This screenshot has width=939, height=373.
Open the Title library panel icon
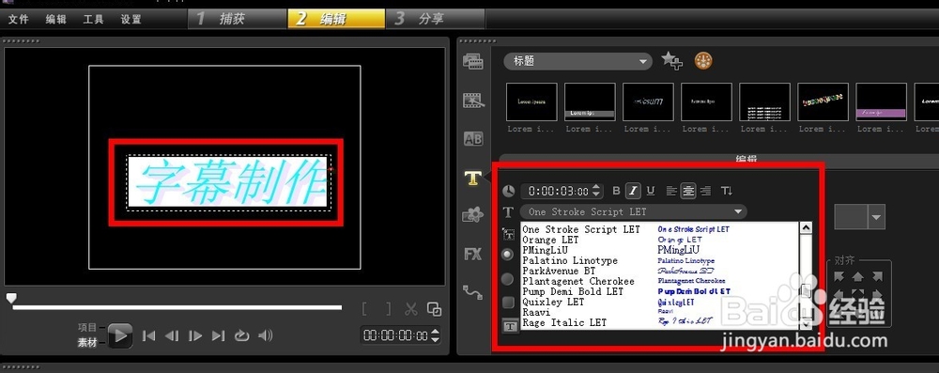point(473,179)
